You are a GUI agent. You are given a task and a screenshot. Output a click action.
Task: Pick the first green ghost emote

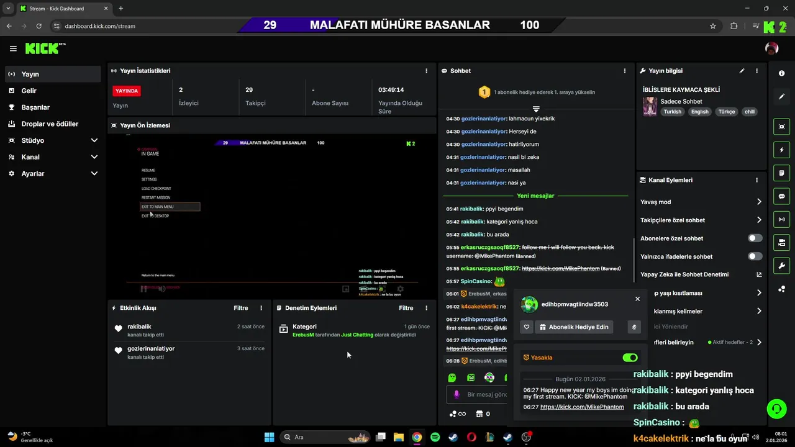pyautogui.click(x=452, y=377)
